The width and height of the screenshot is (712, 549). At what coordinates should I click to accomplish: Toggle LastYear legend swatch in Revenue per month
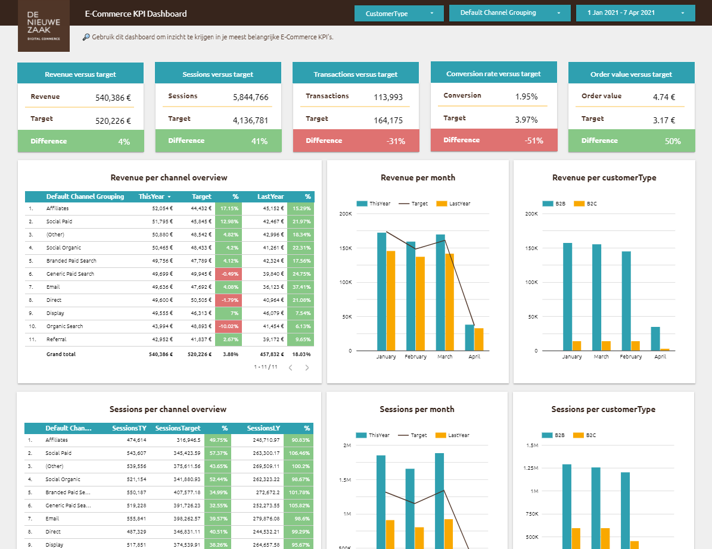[x=442, y=204]
